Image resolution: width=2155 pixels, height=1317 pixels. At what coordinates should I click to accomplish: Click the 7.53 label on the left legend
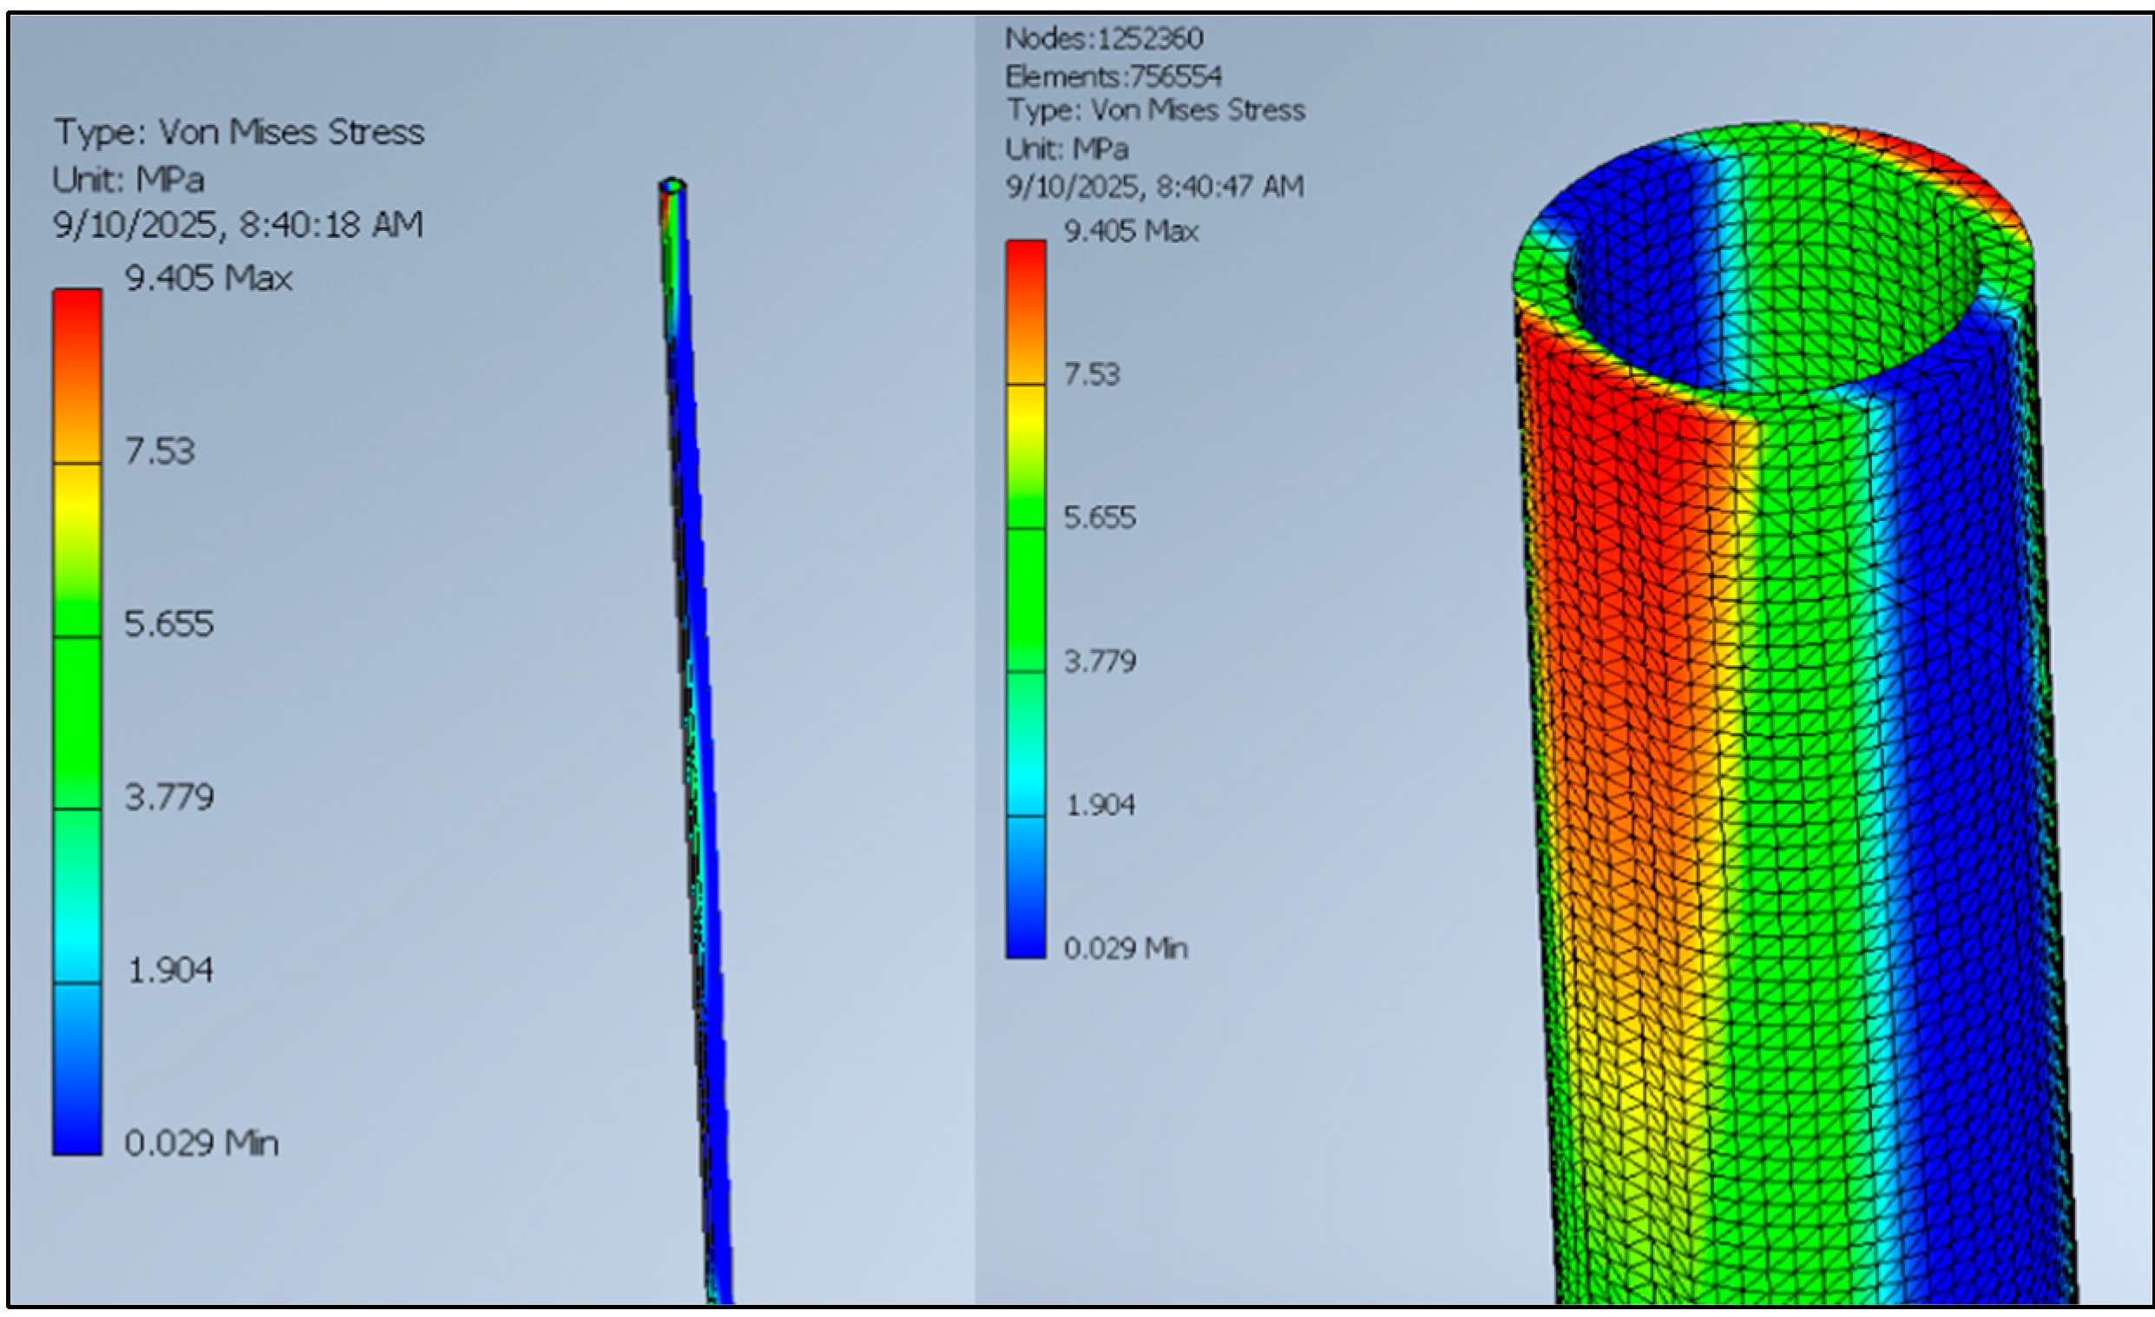(159, 451)
